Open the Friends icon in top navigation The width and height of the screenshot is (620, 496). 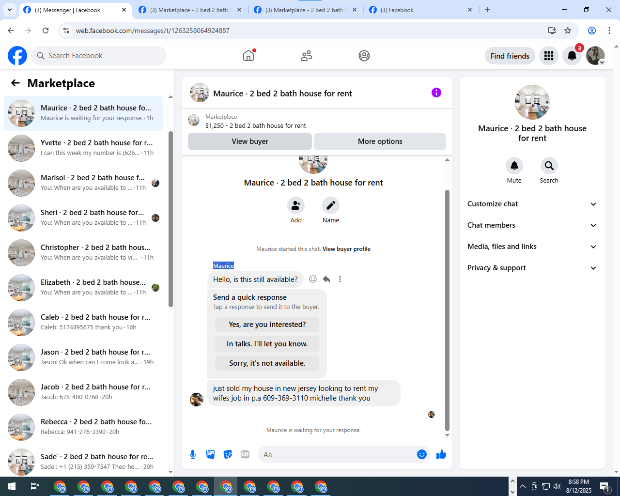tap(307, 56)
